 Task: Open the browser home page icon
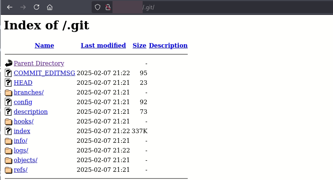click(x=50, y=7)
